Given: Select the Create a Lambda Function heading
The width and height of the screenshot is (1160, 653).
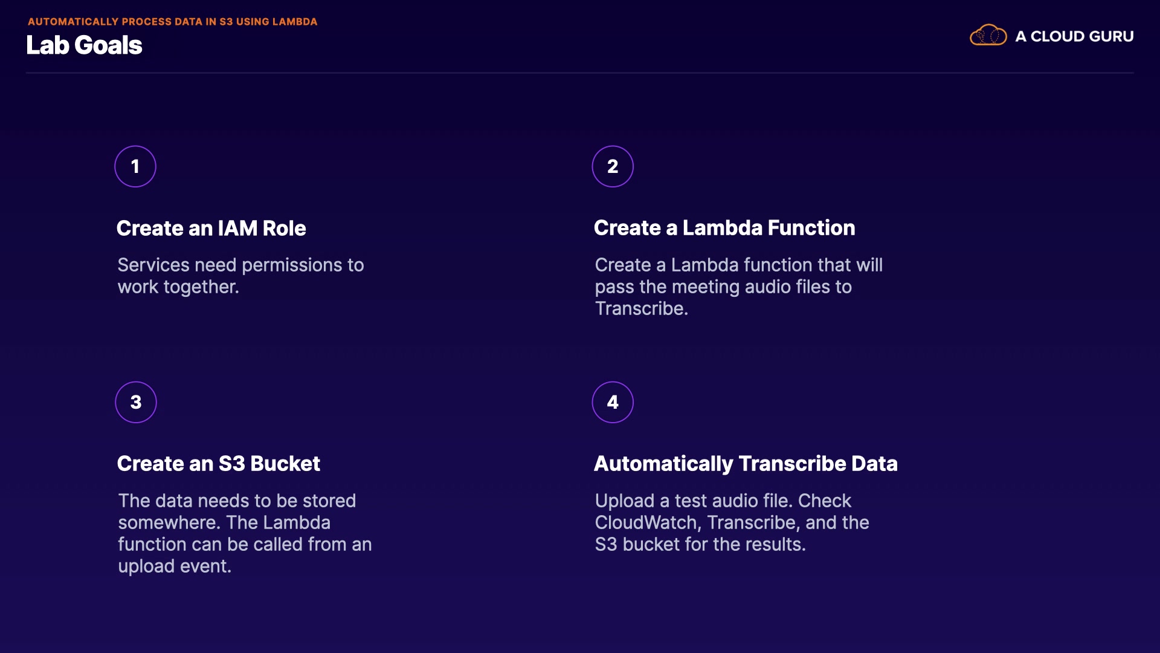Looking at the screenshot, I should pos(724,227).
